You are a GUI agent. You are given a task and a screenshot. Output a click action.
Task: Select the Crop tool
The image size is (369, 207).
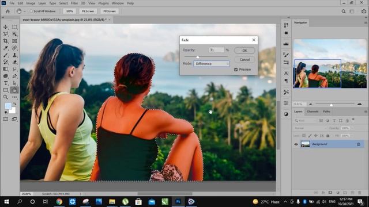coord(6,41)
